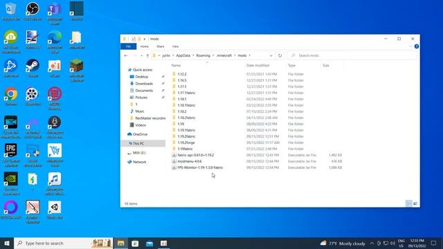The width and height of the screenshot is (443, 249).
Task: Select the 1.17.1fabric folder
Action: 186,93
